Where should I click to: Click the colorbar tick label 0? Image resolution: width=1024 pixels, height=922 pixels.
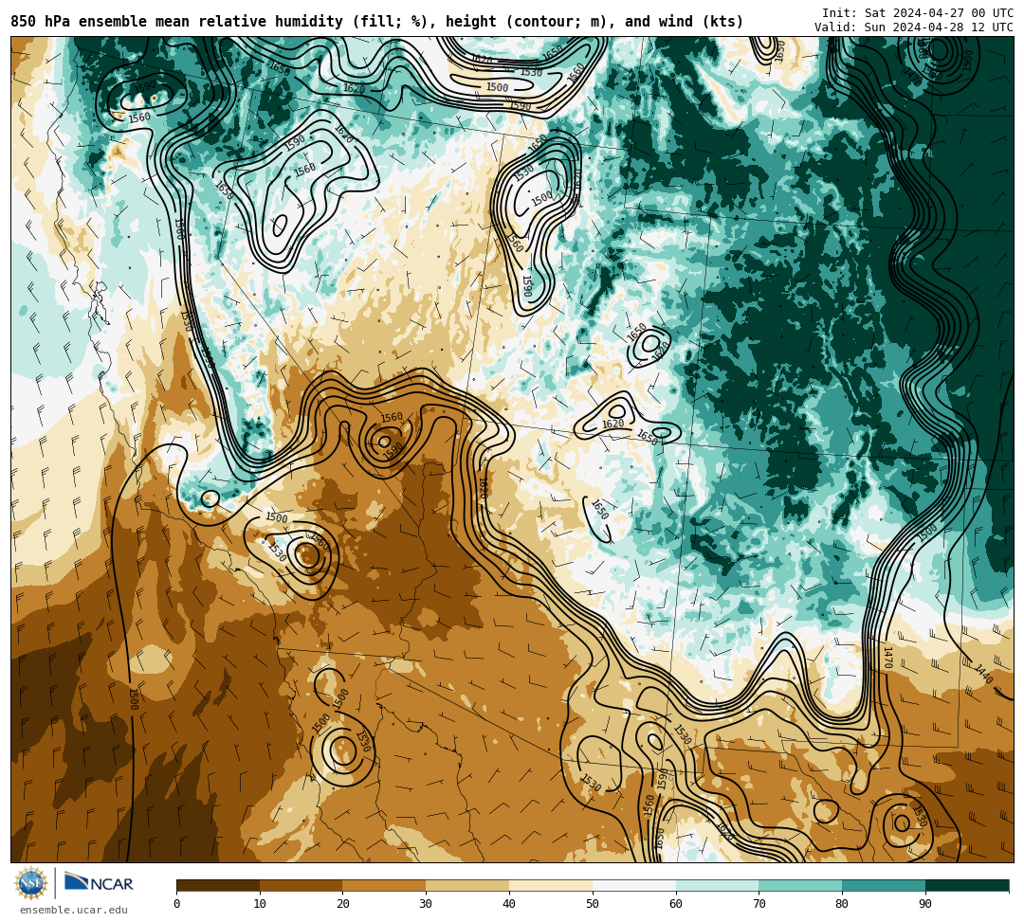(177, 904)
